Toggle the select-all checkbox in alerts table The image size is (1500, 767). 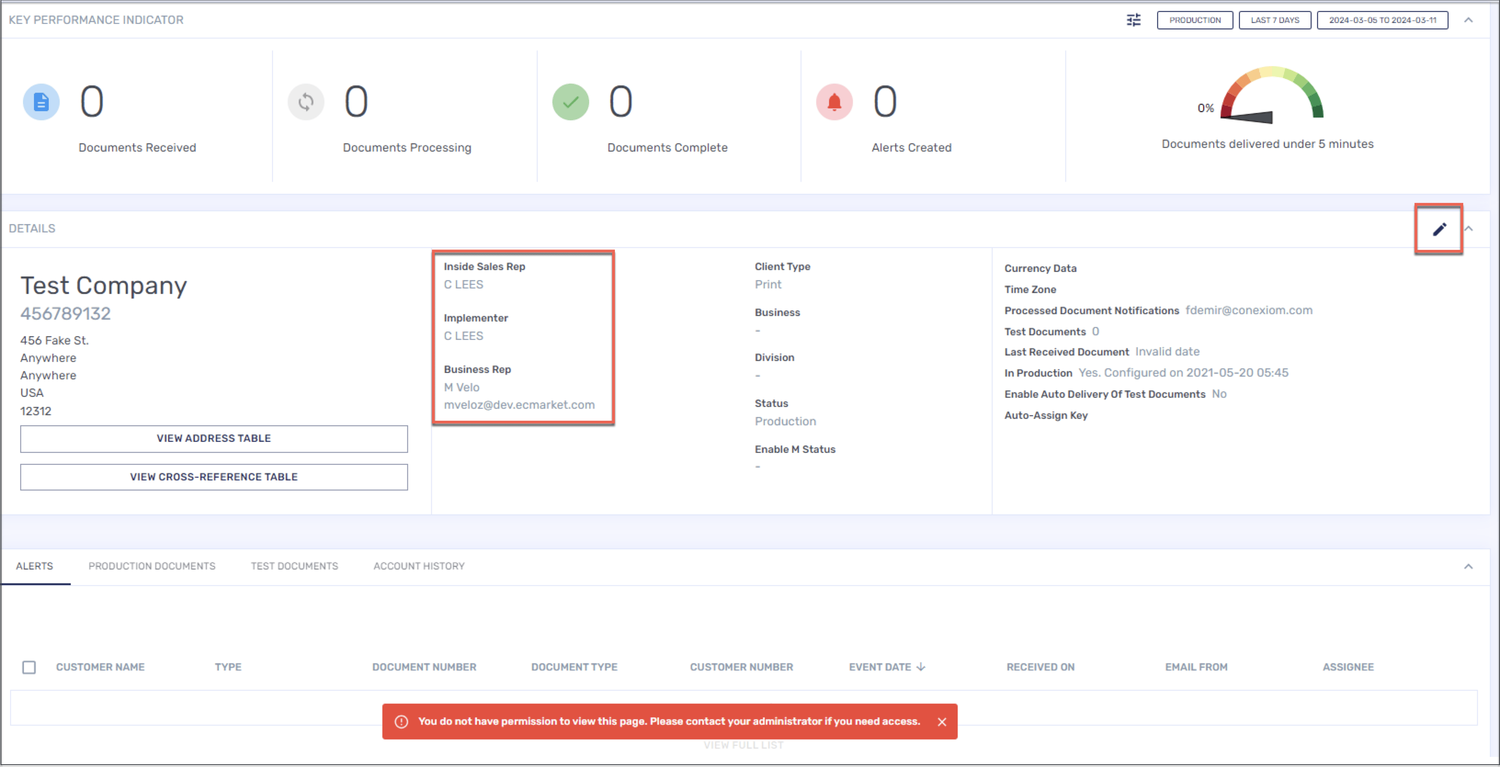click(29, 667)
